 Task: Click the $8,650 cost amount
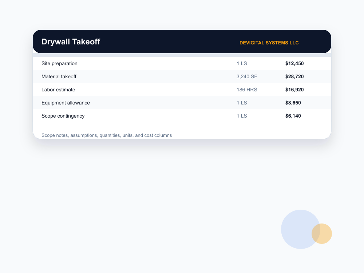pyautogui.click(x=293, y=103)
